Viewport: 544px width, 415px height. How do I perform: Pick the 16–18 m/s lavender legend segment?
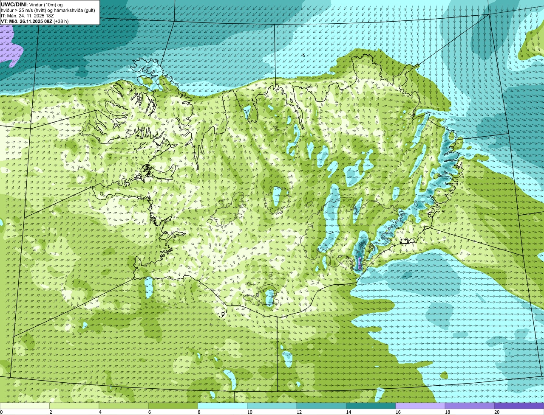click(x=420, y=406)
